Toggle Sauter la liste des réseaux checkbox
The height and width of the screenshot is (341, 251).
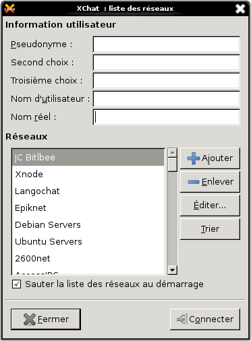[x=17, y=284]
